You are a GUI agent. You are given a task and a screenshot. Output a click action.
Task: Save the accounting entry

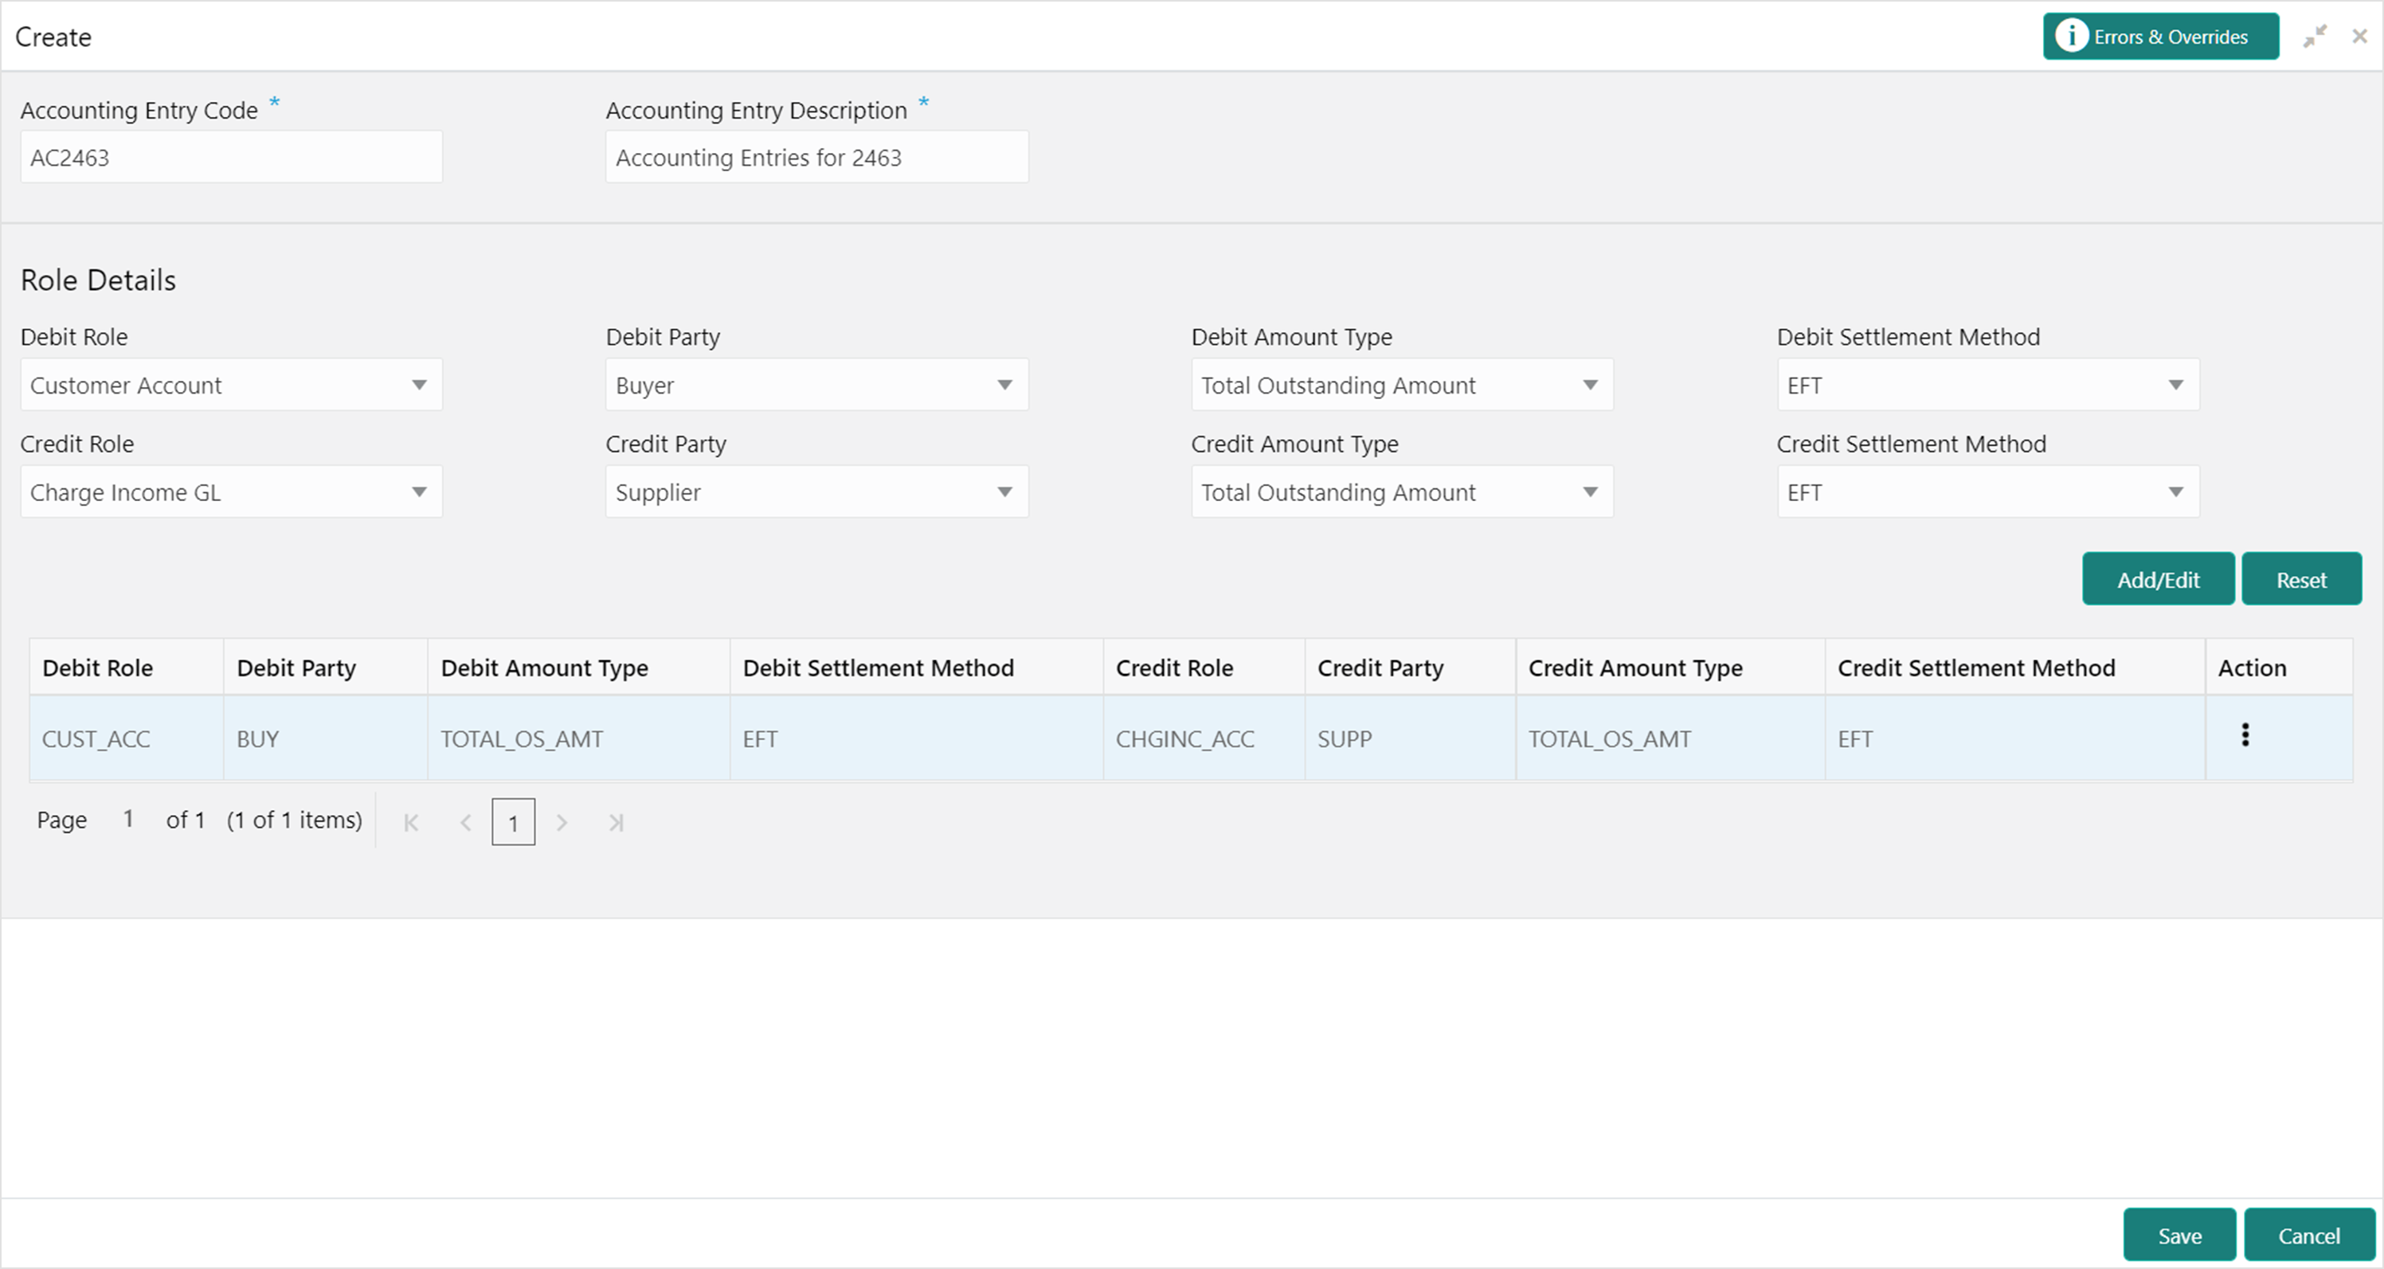click(x=2178, y=1236)
